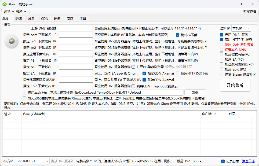The image size is (259, 166).
Task: Click the 本地上传文件夹 path field
Action: (129, 93)
